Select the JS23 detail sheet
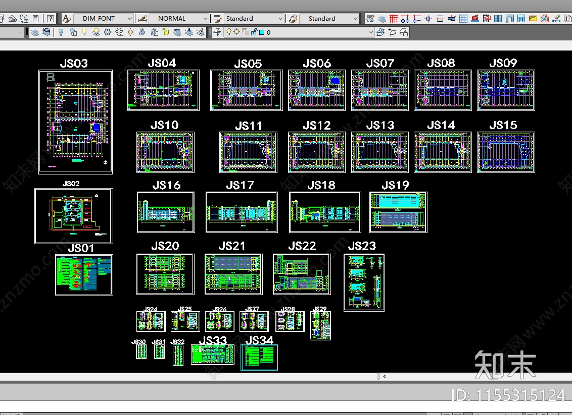This screenshot has width=572, height=415. 364,282
